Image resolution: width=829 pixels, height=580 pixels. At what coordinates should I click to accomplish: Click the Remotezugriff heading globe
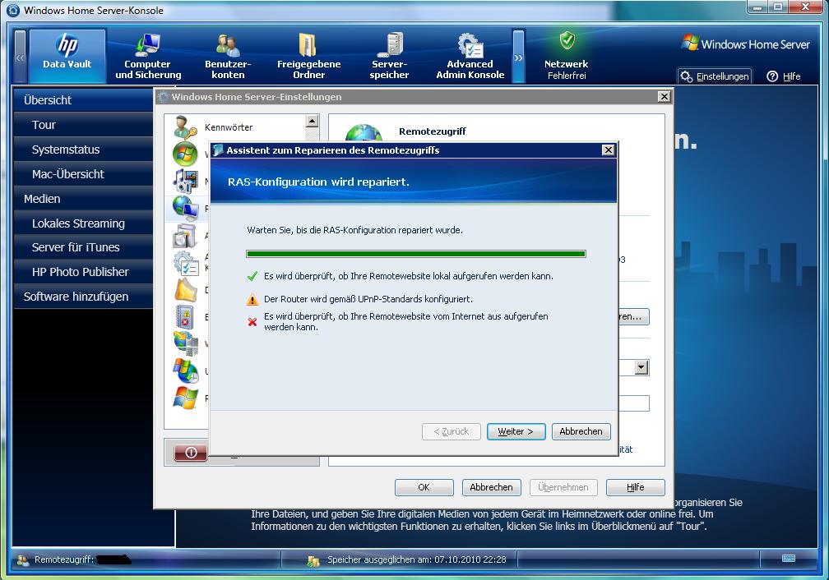click(x=364, y=132)
